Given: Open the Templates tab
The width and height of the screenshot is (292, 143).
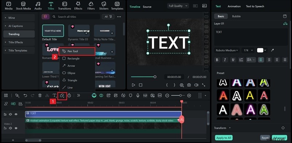Looking at the screenshot, I should (117, 6).
